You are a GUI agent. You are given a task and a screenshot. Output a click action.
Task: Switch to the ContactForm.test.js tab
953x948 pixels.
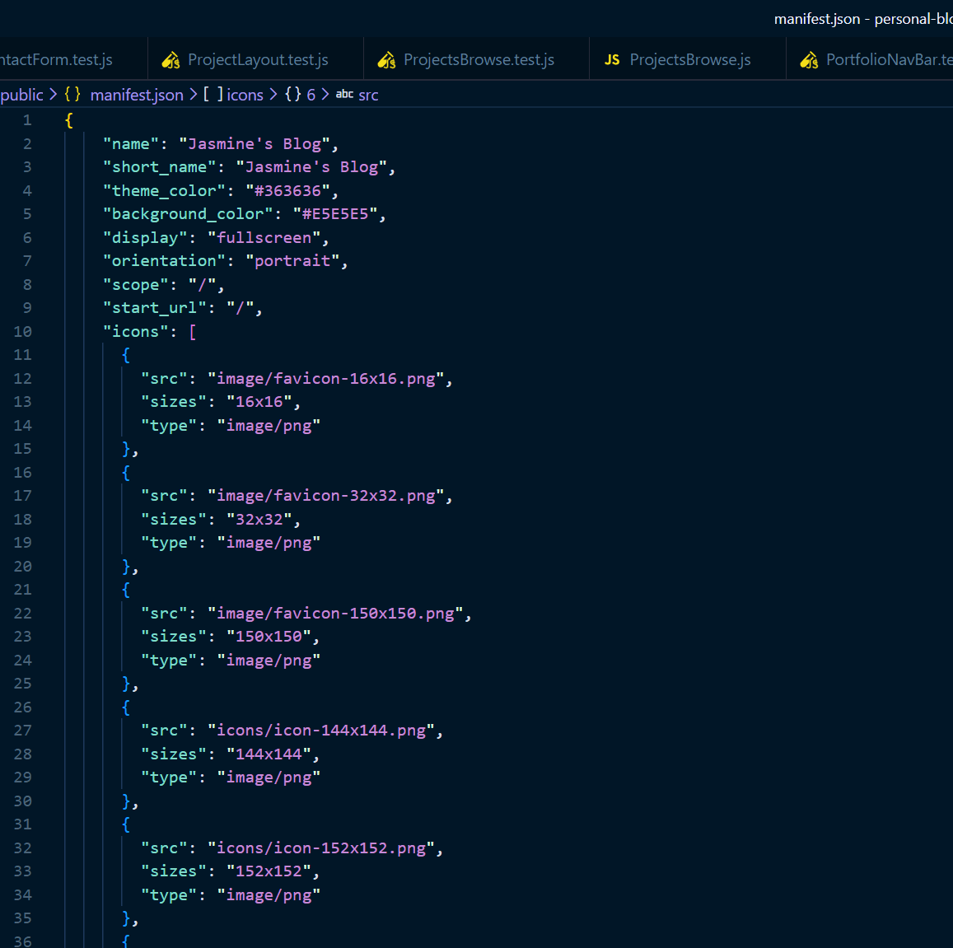coord(56,60)
